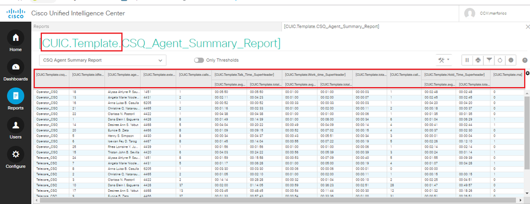This screenshot has width=530, height=204.
Task: Select agent name Rhea Lorraine Y. Ju...
Action: [123, 147]
